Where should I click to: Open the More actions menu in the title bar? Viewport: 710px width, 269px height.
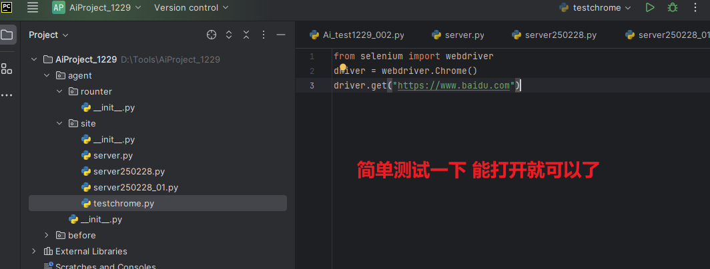695,8
